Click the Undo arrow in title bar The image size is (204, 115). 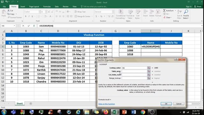pyautogui.click(x=6, y=2)
